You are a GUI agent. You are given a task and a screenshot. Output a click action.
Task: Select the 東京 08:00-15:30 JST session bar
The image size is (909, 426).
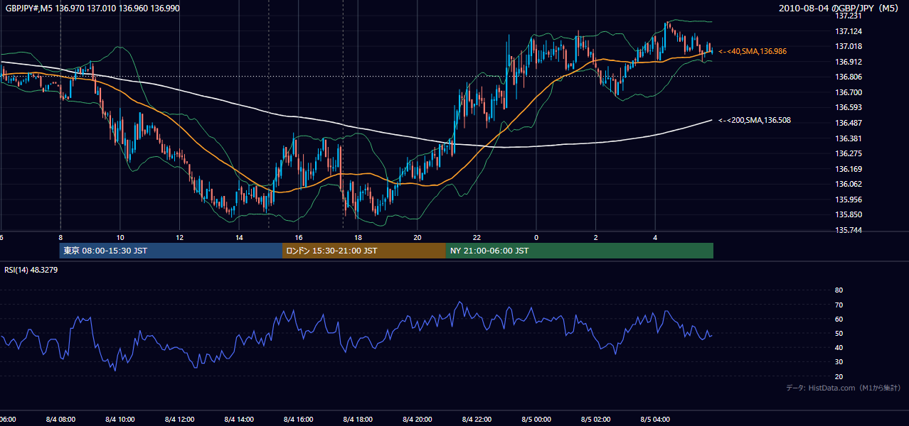tap(171, 251)
